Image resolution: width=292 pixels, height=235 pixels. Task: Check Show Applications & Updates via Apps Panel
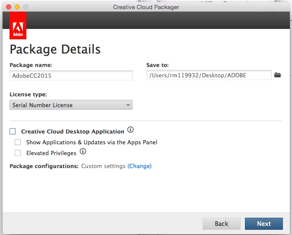pos(18,142)
